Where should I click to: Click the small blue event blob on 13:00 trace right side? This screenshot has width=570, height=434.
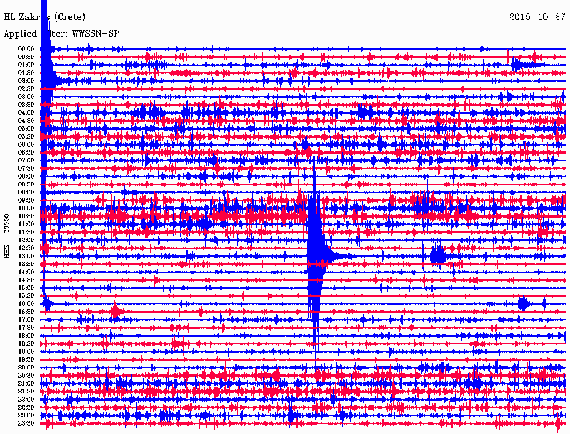(438, 255)
